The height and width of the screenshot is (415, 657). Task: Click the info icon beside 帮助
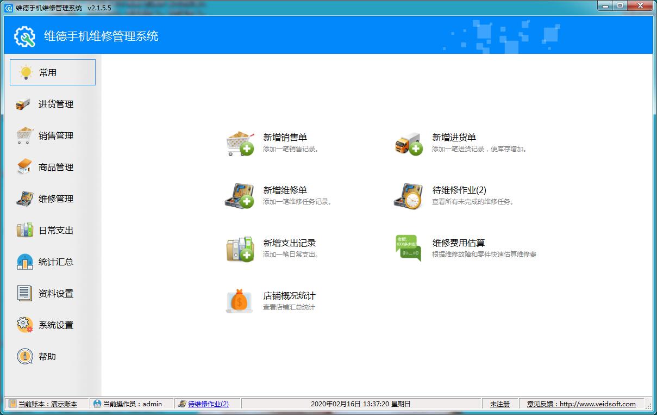coord(24,356)
